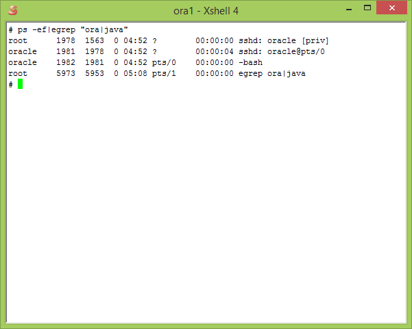
Task: Click PID 5973 in the last row
Action: point(66,73)
